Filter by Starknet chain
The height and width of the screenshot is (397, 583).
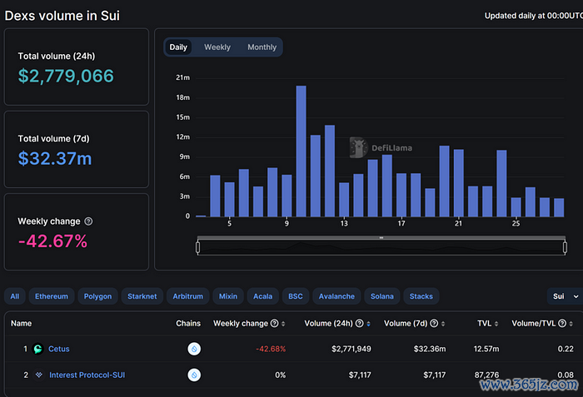pyautogui.click(x=142, y=296)
